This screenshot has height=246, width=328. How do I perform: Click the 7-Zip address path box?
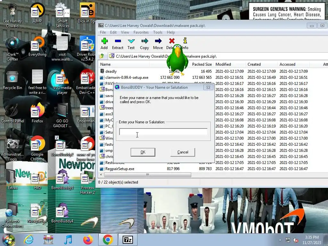click(217, 56)
